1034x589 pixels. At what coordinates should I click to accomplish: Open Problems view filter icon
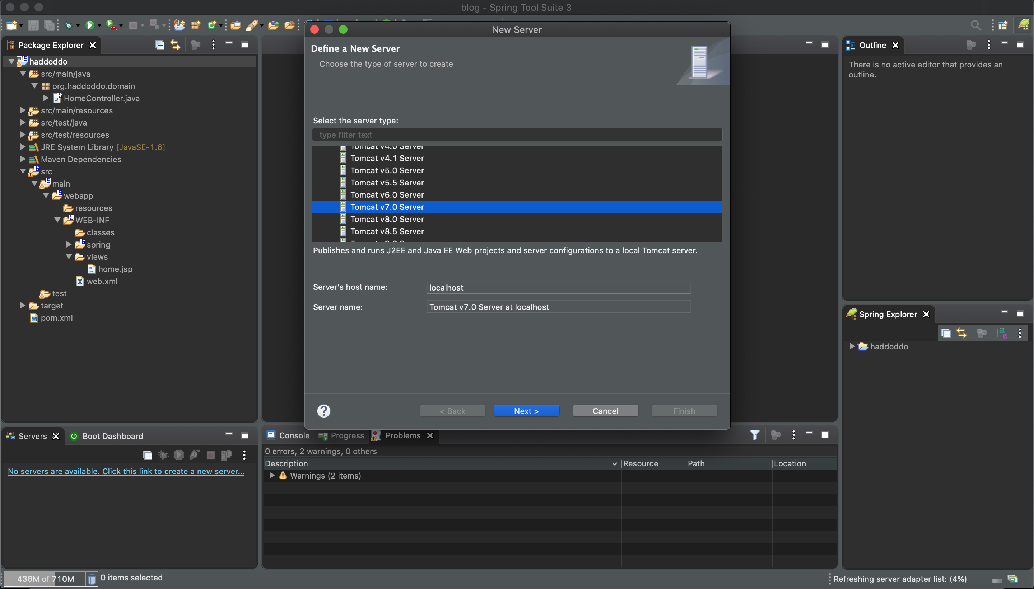tap(755, 435)
